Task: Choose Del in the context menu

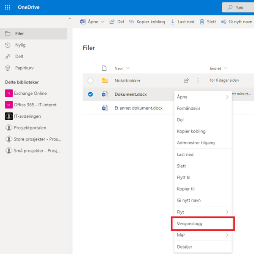Action: pyautogui.click(x=203, y=120)
